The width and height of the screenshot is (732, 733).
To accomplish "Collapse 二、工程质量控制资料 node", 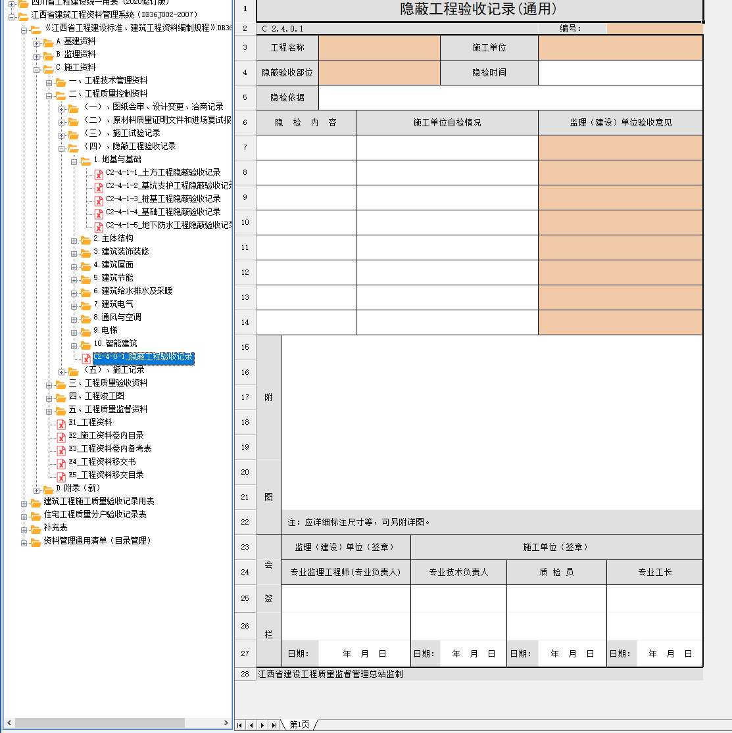I will (49, 96).
